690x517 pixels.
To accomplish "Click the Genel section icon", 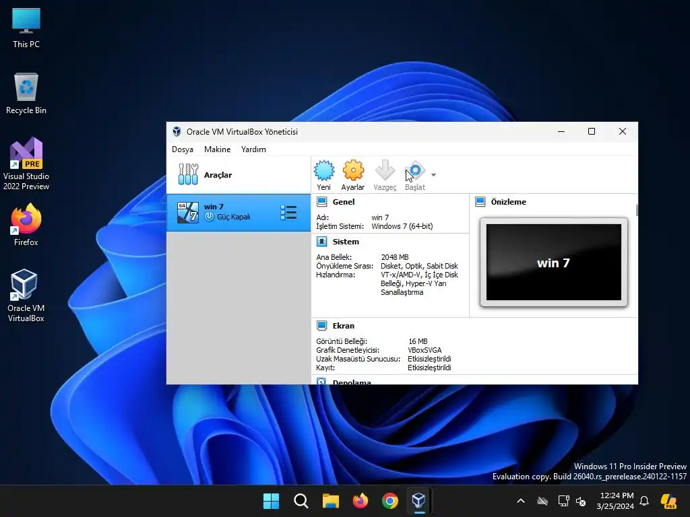I will tap(321, 202).
